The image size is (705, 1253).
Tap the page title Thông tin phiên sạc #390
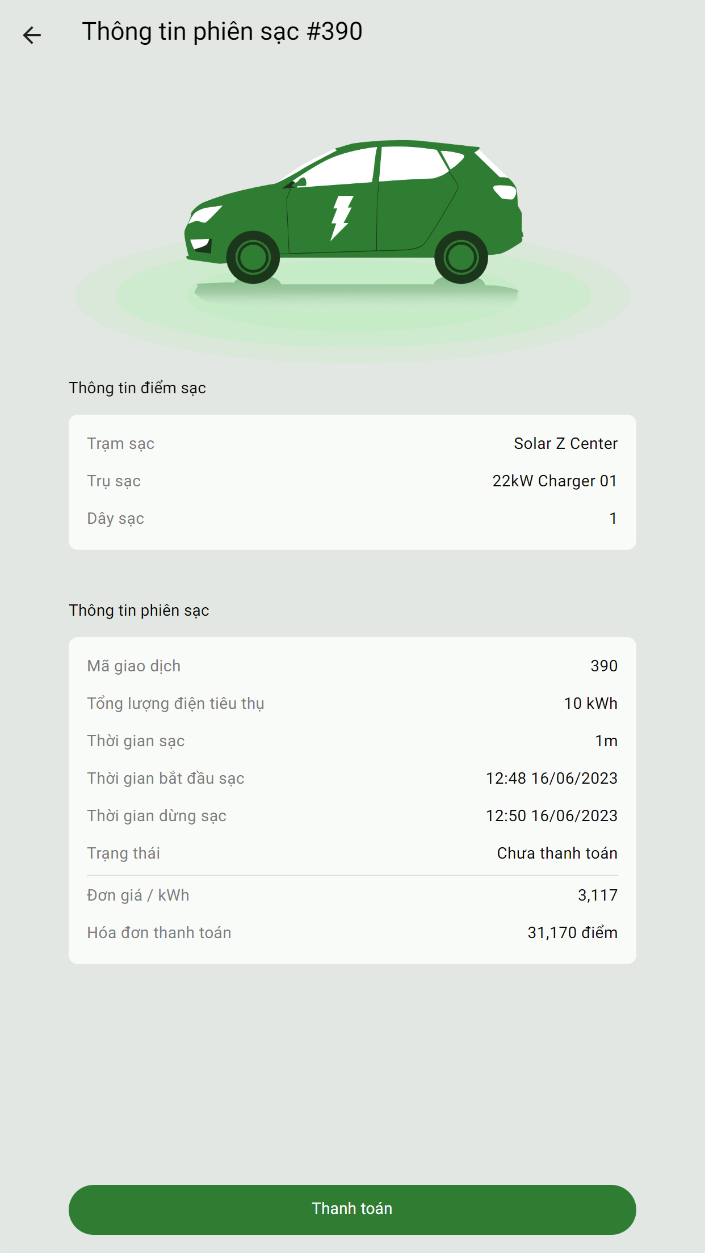(x=222, y=32)
